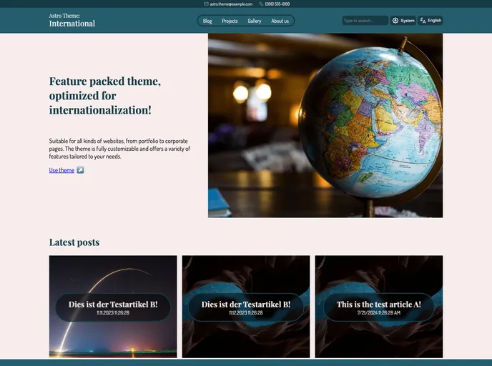Open the Gallery nav item

(255, 21)
